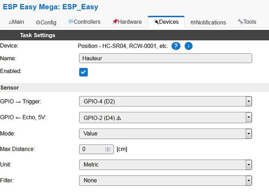Click the Name field containing Hauteur
The image size is (269, 193).
pos(165,58)
